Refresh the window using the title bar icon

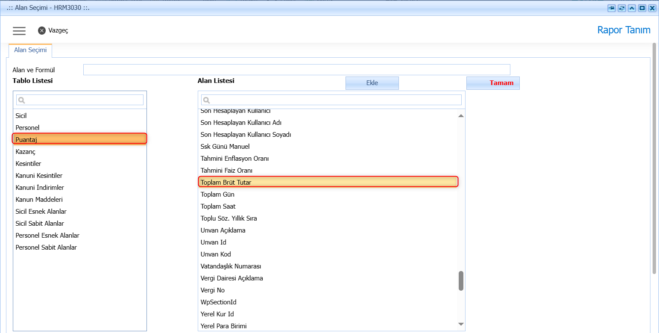click(622, 8)
